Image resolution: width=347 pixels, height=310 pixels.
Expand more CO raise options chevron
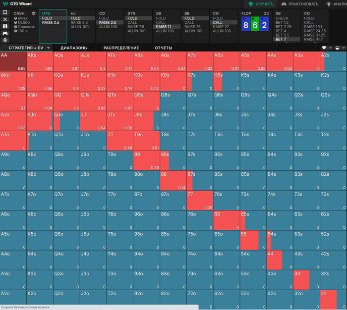315,42
